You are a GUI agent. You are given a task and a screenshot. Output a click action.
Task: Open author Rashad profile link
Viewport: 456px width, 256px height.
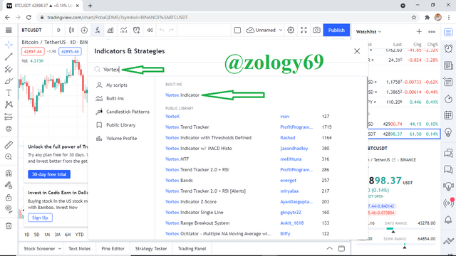click(288, 137)
